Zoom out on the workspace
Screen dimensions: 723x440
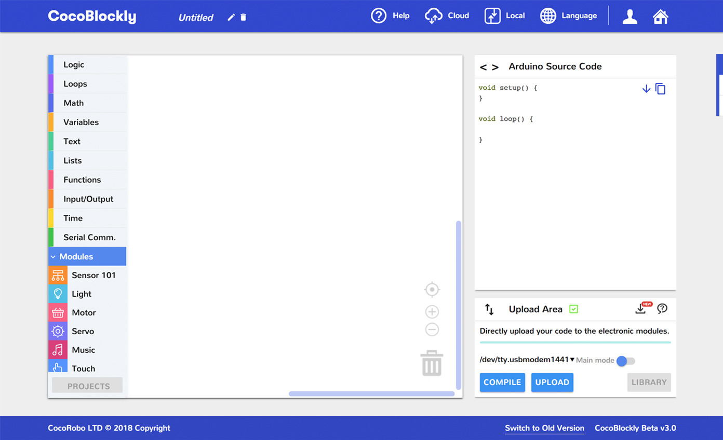(432, 329)
